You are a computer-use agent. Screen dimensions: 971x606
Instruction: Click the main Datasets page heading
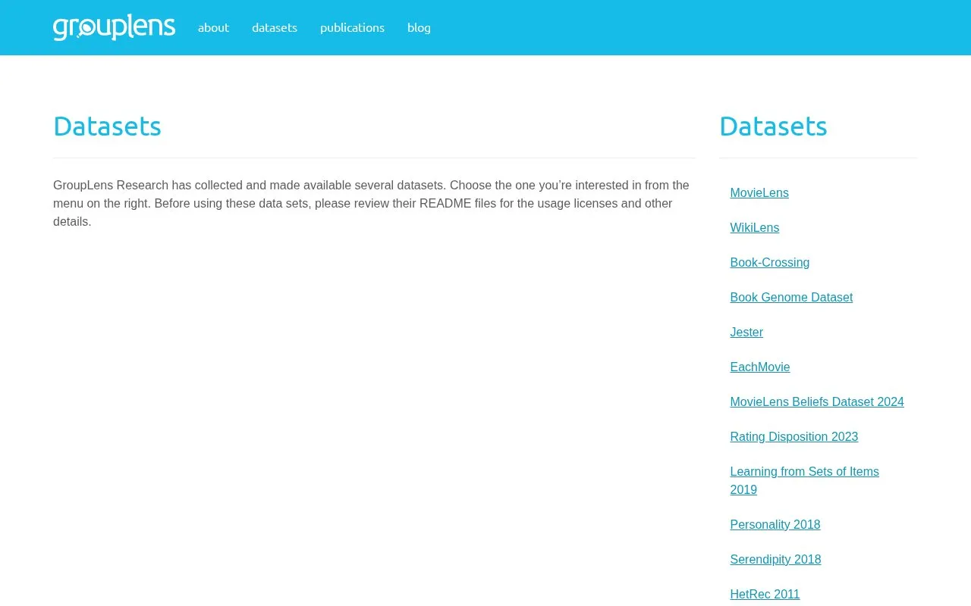click(107, 126)
